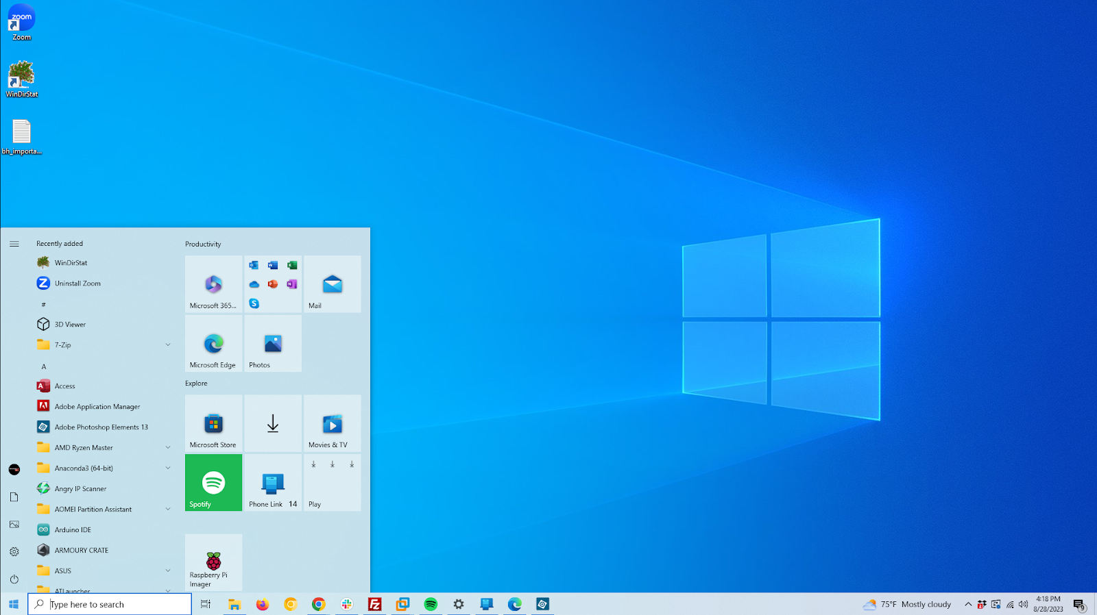Open the Movies & TV tile
The height and width of the screenshot is (615, 1097).
point(333,423)
